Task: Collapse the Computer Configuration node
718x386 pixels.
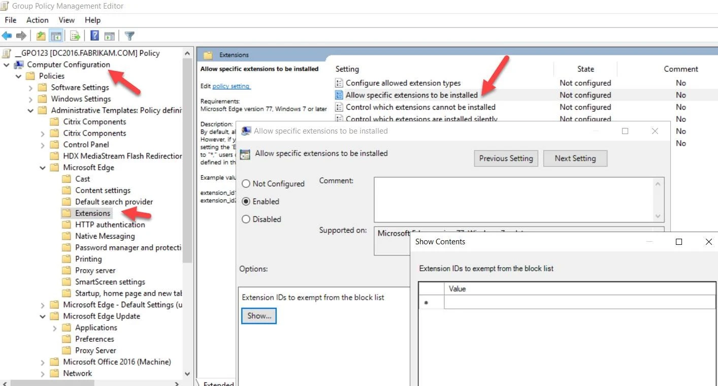Action: point(7,65)
